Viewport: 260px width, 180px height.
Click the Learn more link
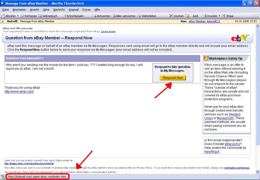tap(108, 31)
